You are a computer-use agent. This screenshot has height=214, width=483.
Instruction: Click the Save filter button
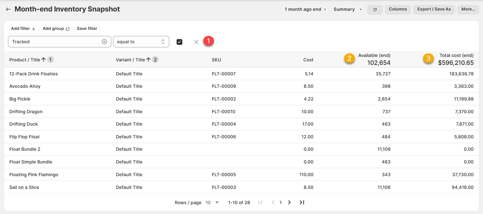pos(87,29)
